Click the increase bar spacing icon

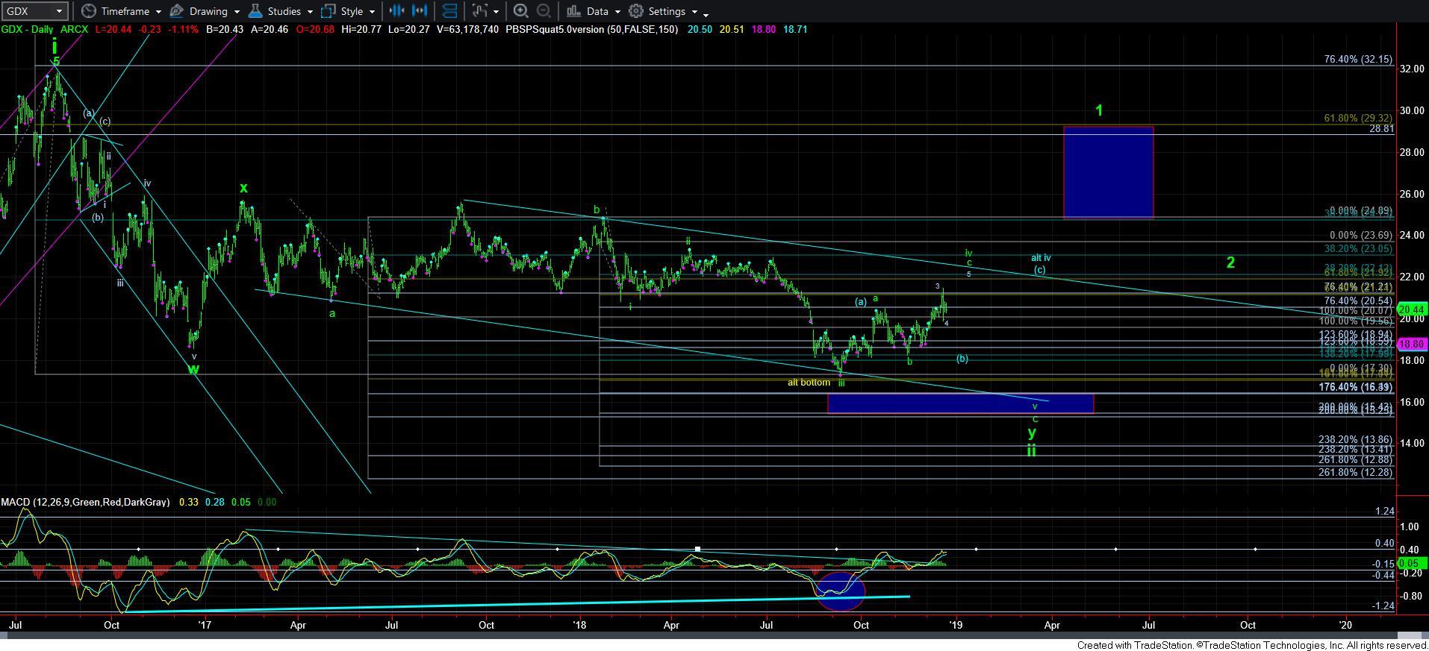(x=420, y=11)
